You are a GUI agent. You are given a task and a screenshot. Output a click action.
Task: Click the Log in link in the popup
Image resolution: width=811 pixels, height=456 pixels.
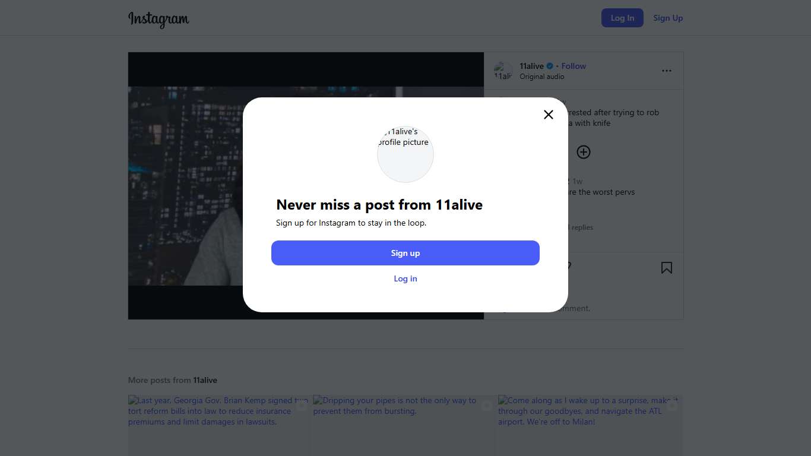click(x=405, y=278)
